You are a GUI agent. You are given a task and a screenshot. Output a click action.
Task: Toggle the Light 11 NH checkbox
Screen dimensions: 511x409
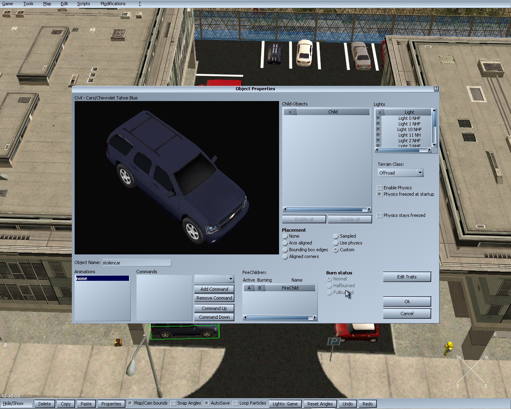378,135
